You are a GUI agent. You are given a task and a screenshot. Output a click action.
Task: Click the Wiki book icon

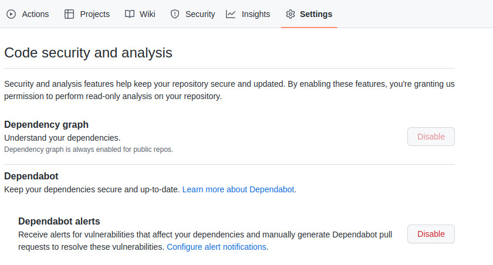click(x=130, y=14)
